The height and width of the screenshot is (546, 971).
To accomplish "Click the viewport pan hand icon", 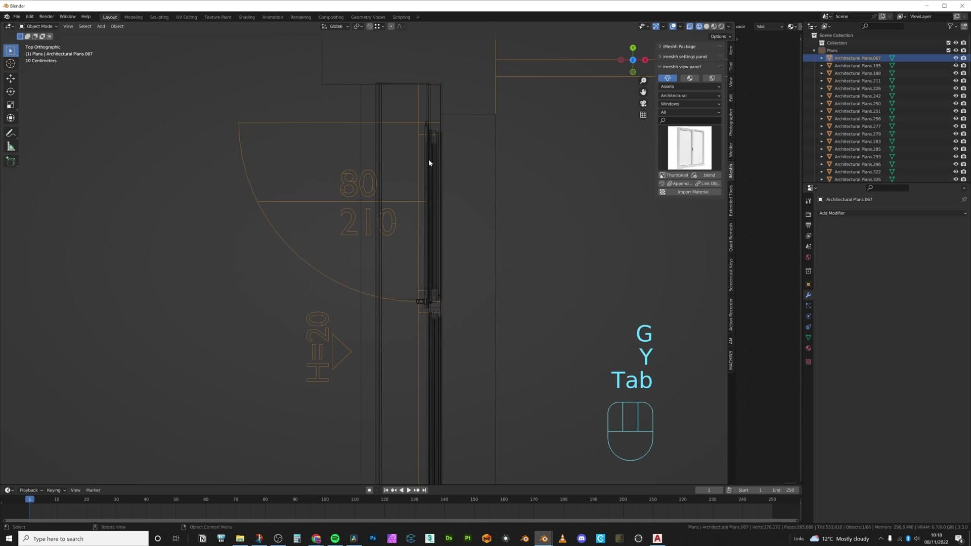I will tap(643, 92).
